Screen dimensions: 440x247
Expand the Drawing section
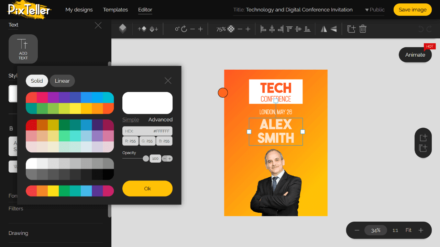click(x=18, y=233)
